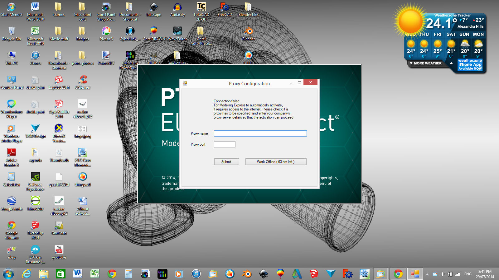Select the LayOut 2014 desktop icon
Viewport: 499px width, 280px height.
[59, 82]
